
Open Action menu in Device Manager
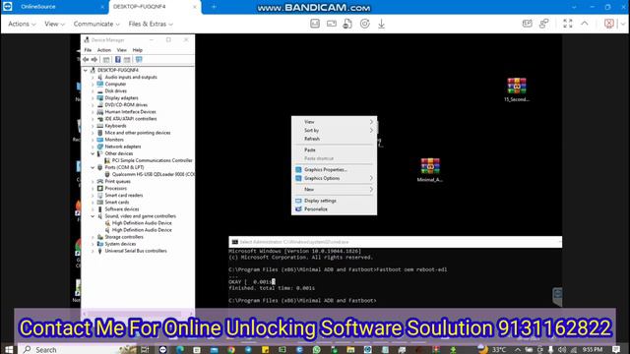pos(104,50)
